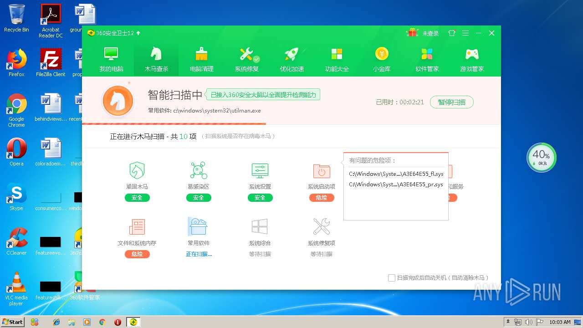
Task: Open the Skype desktop shortcut
Action: coord(16,197)
